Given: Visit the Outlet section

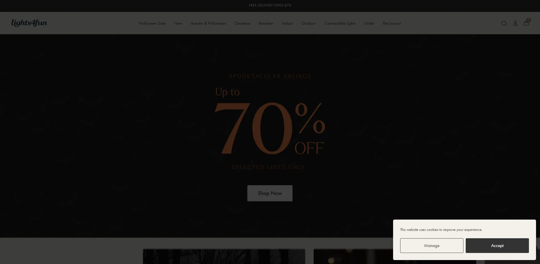Looking at the screenshot, I should click(369, 23).
